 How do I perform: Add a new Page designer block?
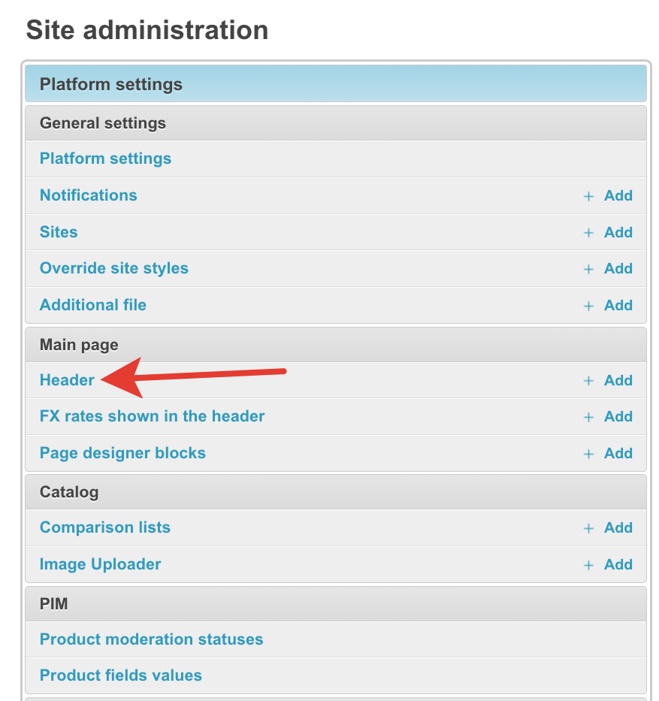click(x=609, y=454)
